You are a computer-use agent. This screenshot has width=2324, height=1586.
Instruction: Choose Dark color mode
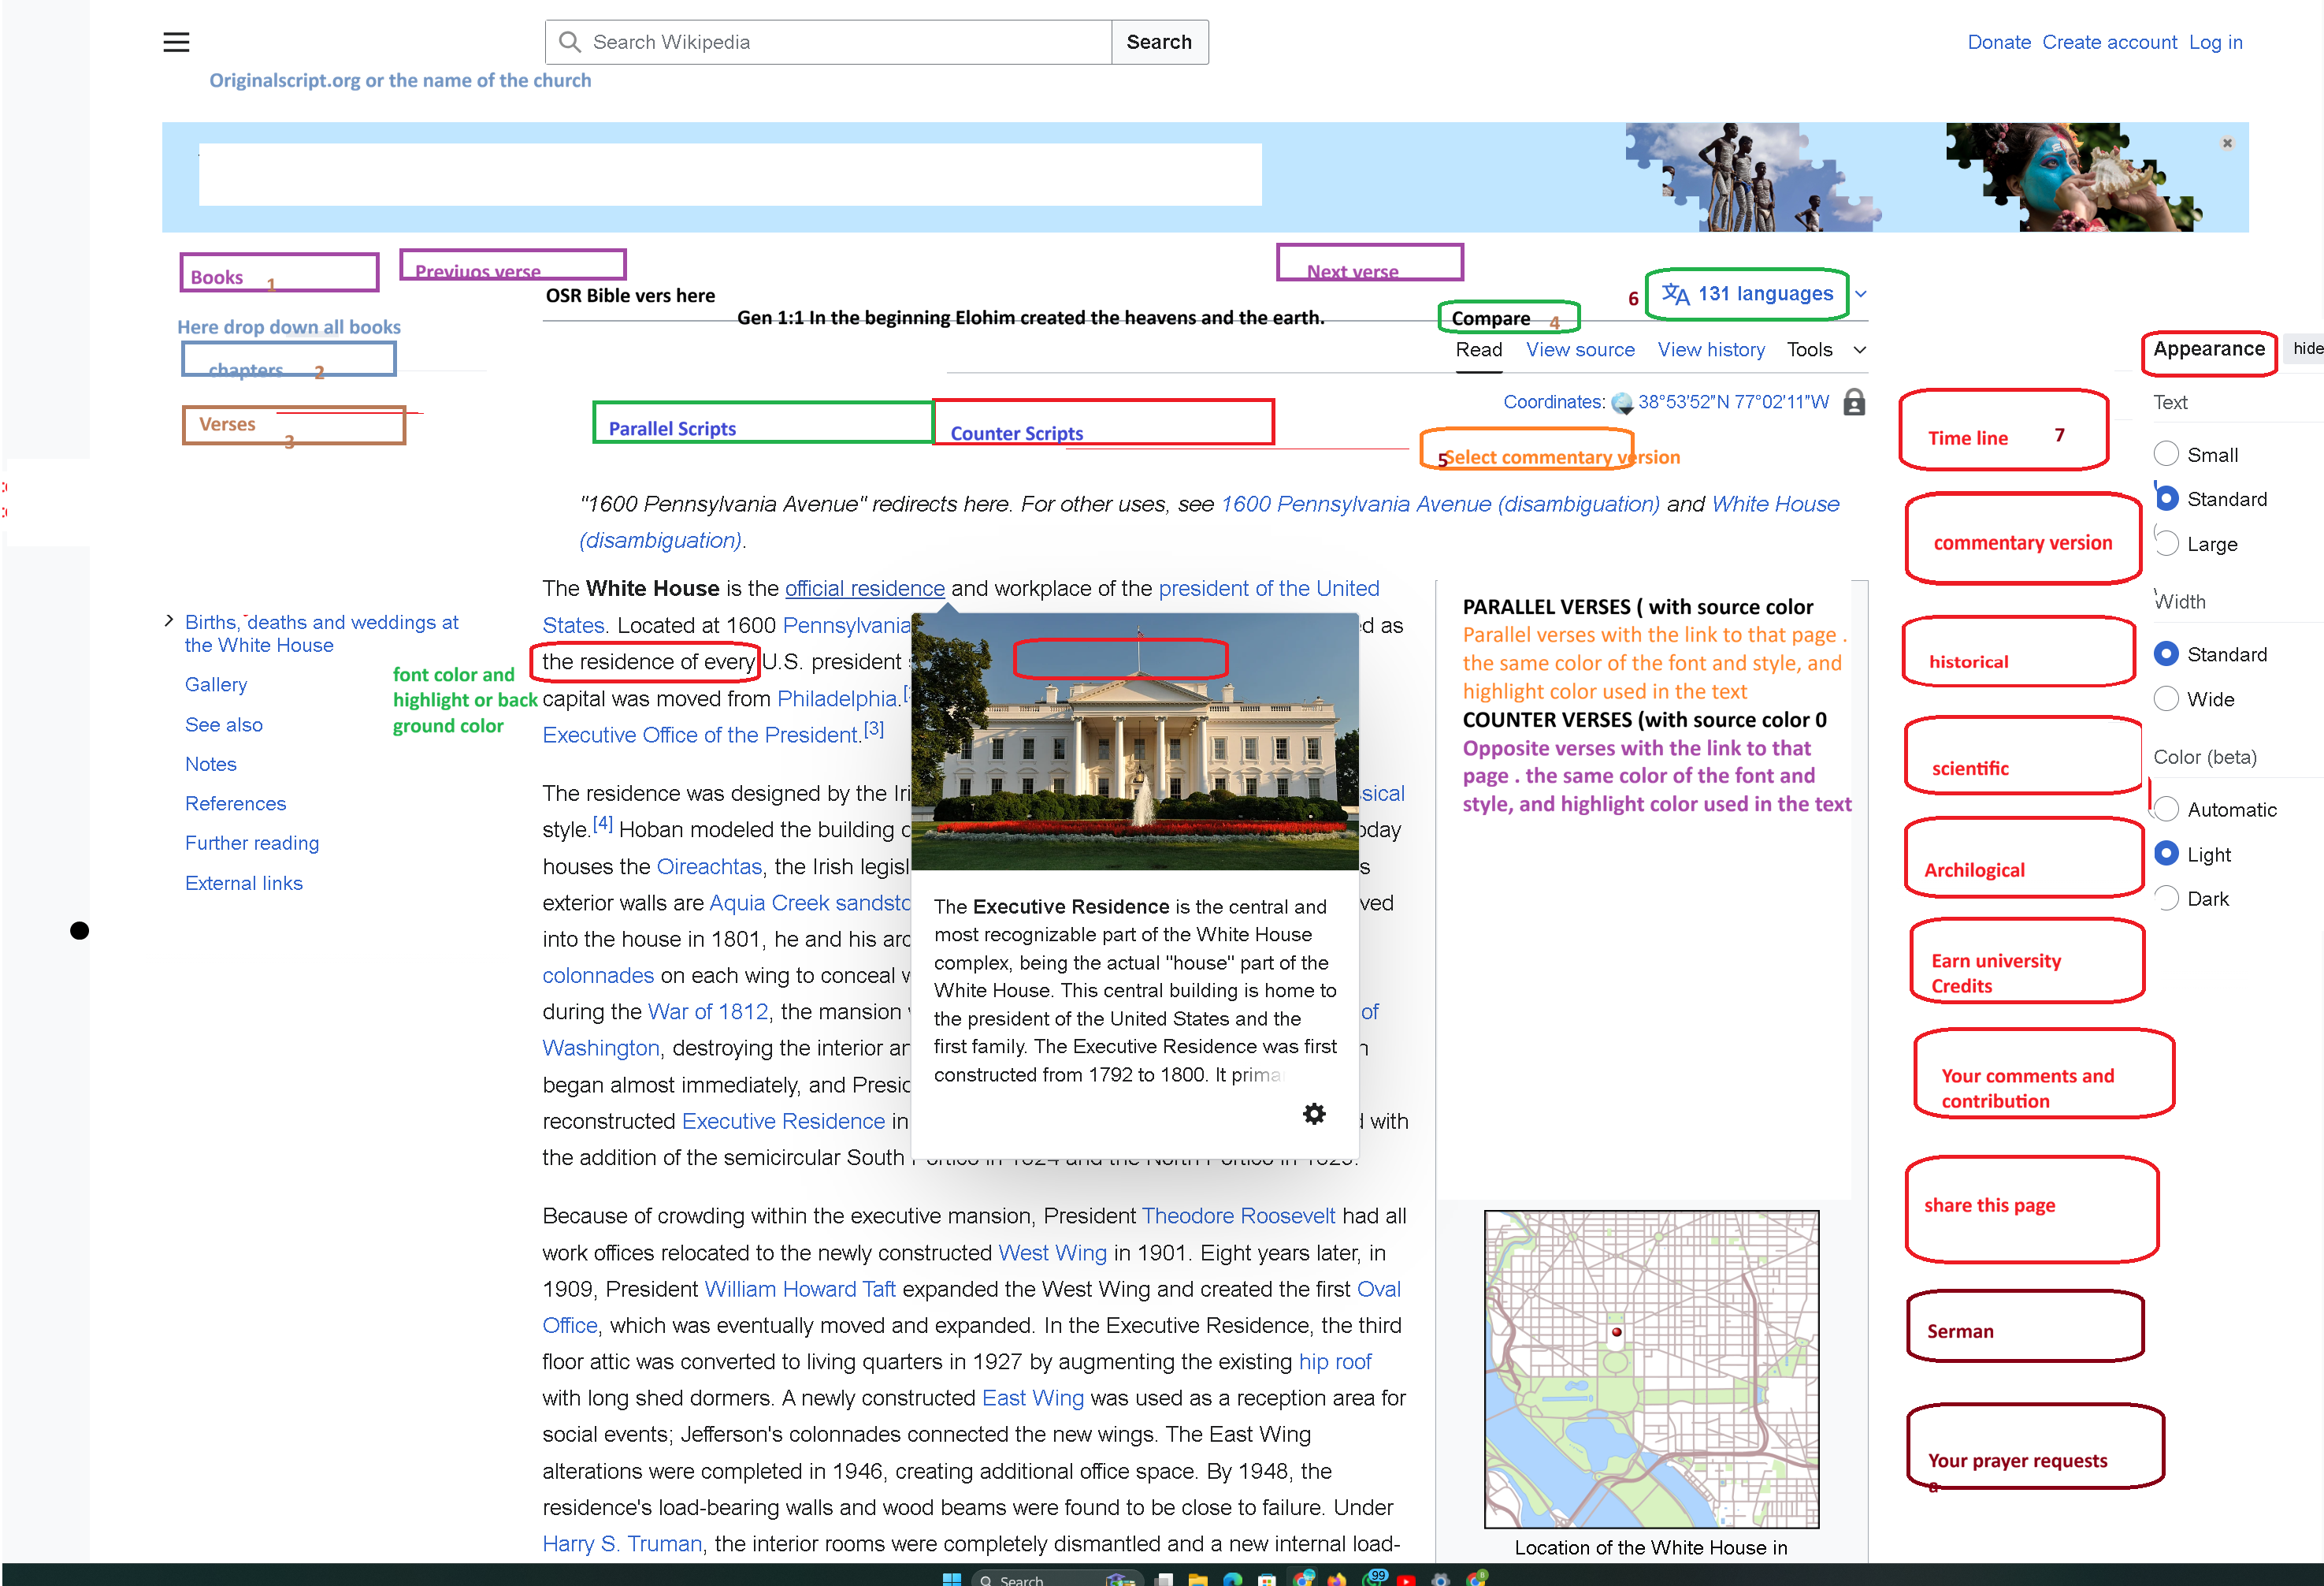[x=2166, y=899]
